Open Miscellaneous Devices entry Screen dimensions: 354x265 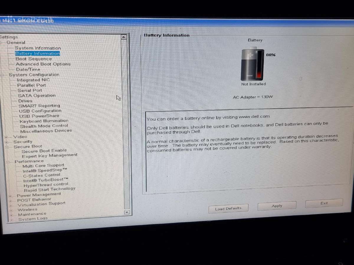pyautogui.click(x=46, y=131)
